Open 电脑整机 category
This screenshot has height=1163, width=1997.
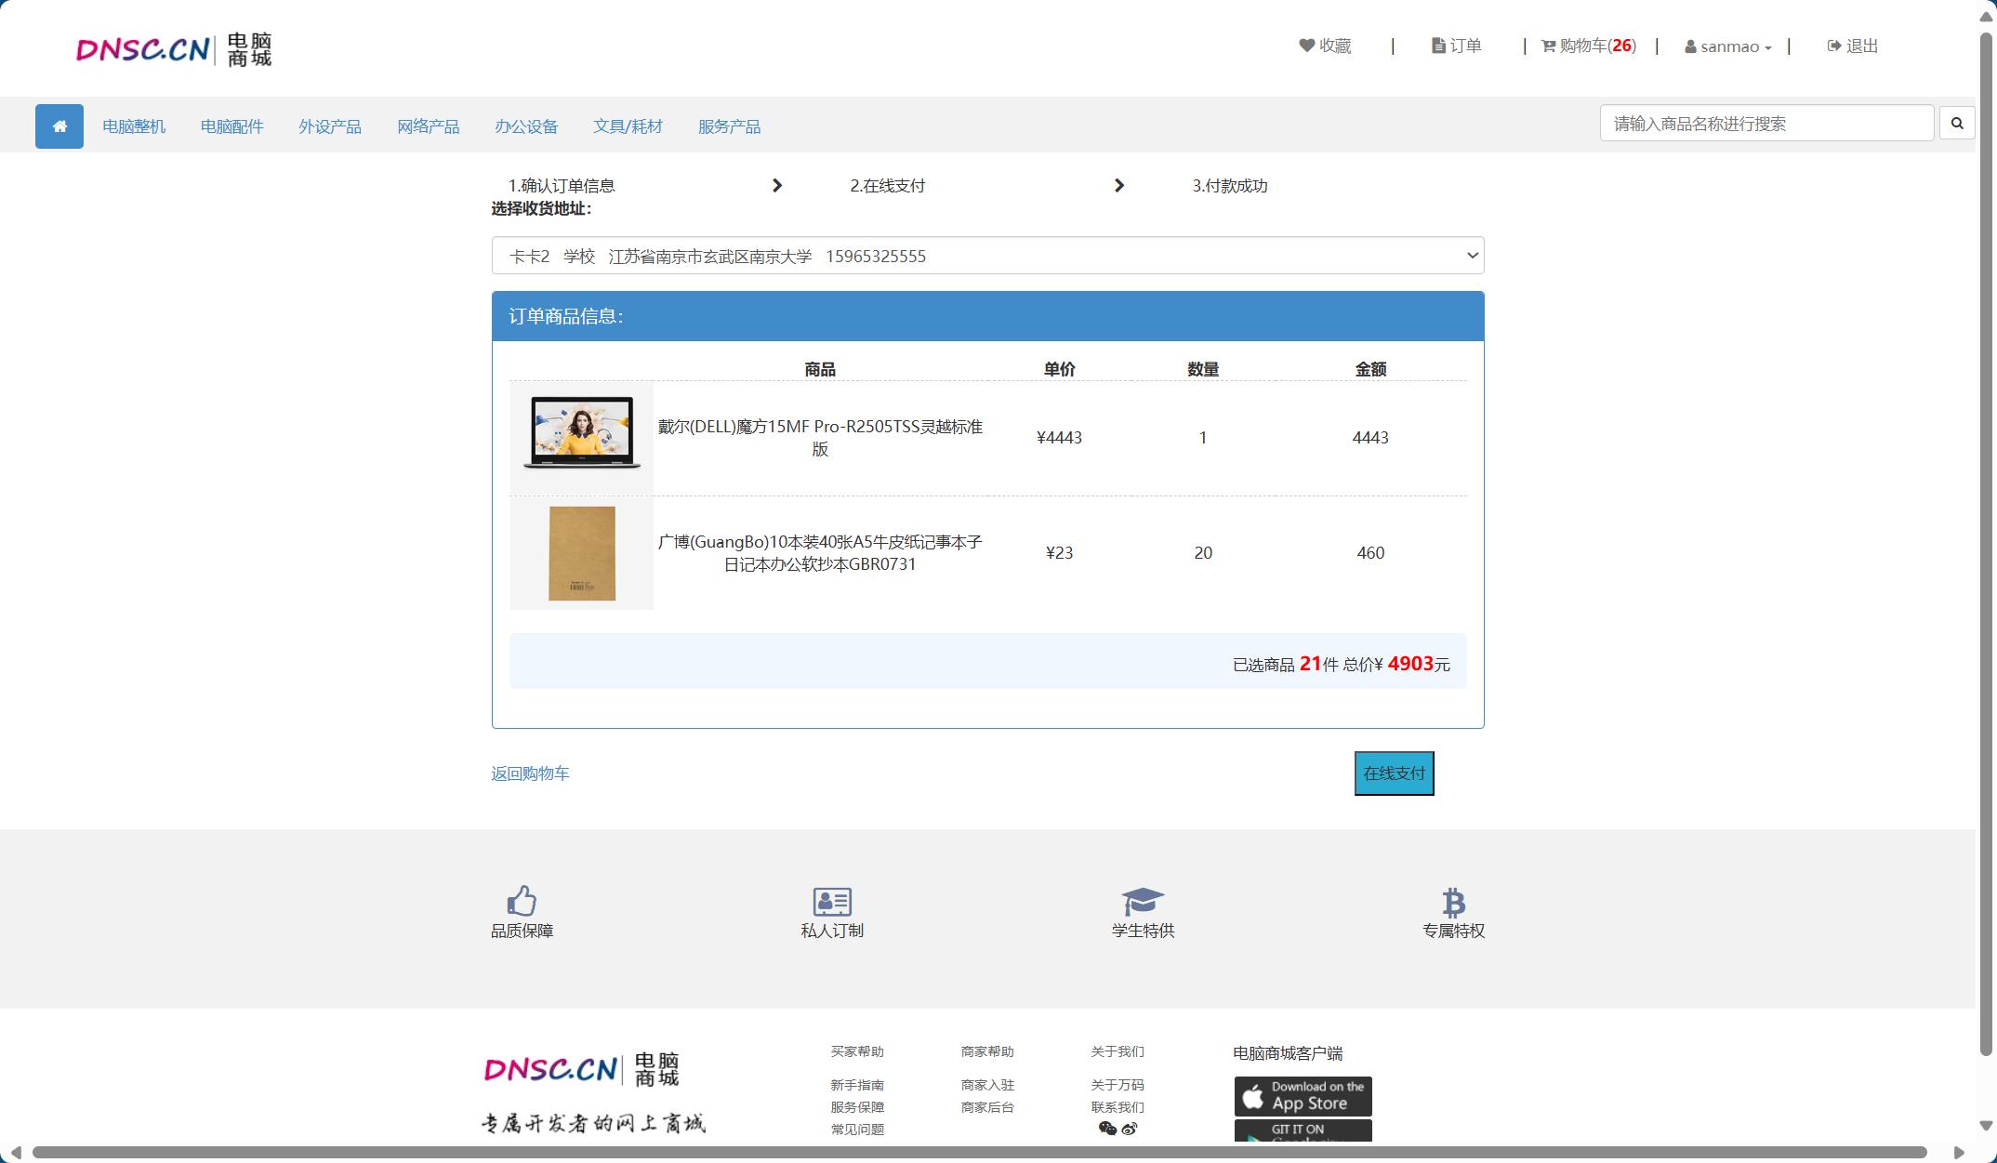coord(134,126)
